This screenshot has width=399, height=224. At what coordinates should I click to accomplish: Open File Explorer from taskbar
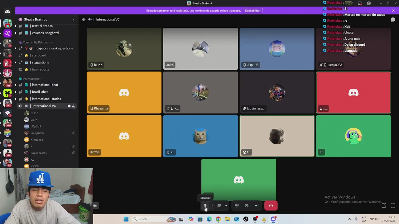click(228, 219)
